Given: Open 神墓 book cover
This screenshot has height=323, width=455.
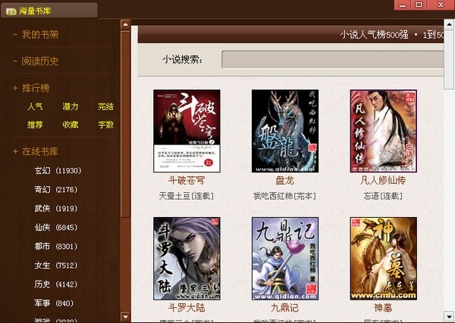Looking at the screenshot, I should click(383, 259).
